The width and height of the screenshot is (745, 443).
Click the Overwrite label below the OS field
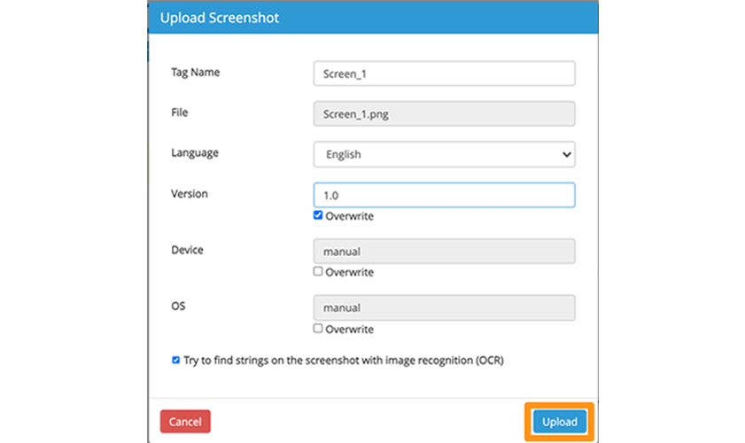(x=349, y=330)
